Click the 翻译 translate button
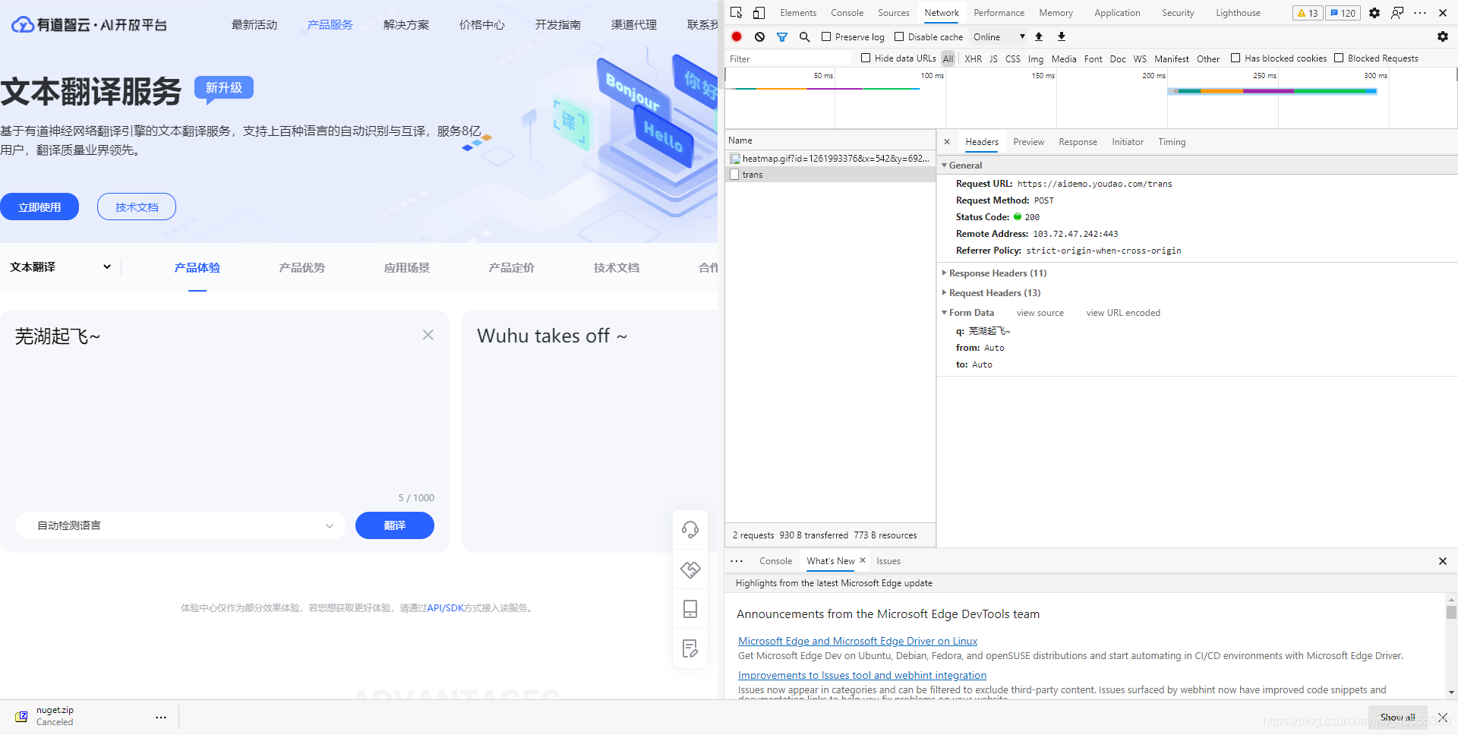 click(395, 525)
